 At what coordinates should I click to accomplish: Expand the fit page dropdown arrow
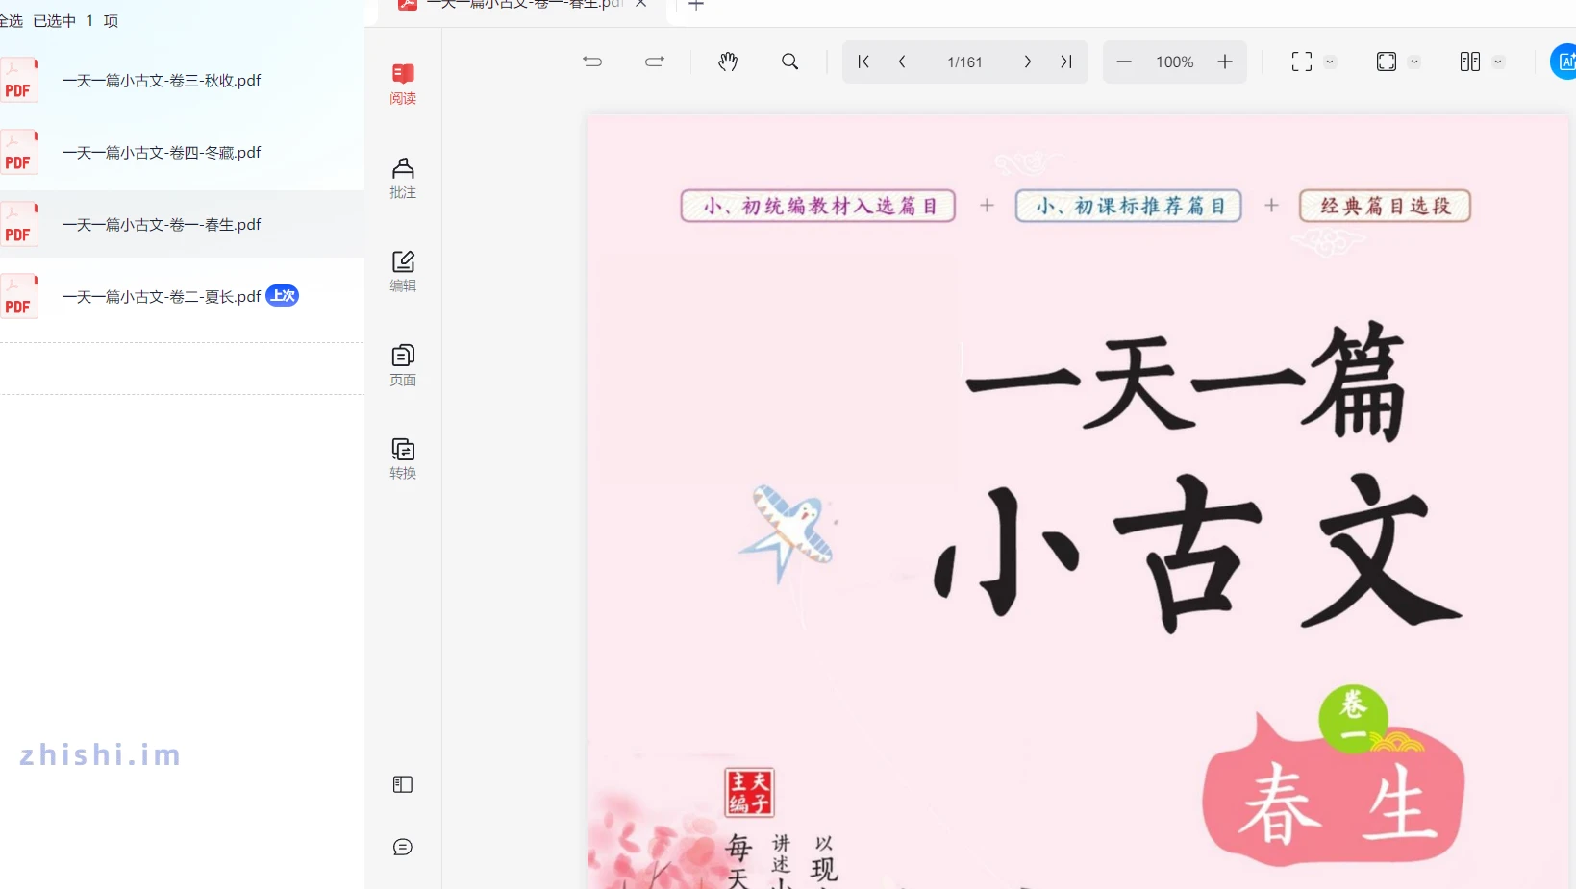tap(1414, 62)
